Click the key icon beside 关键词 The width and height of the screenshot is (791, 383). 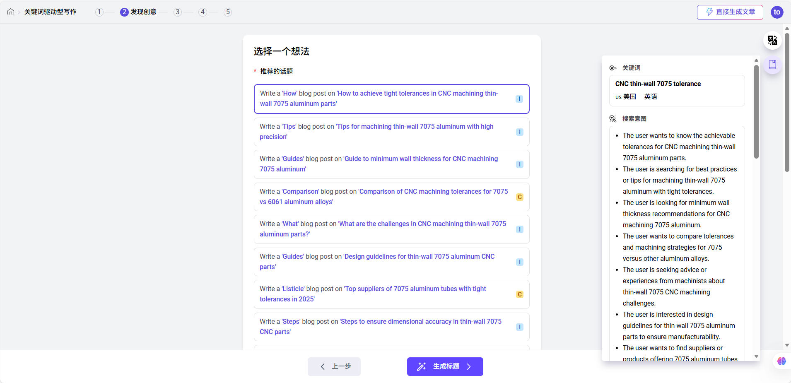pyautogui.click(x=613, y=67)
